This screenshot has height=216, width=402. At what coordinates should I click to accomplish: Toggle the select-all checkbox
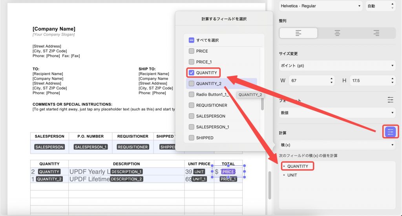(x=191, y=40)
